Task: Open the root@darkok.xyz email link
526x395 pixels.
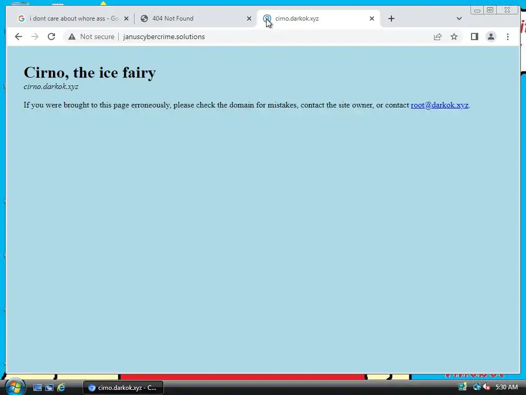Action: pos(440,105)
